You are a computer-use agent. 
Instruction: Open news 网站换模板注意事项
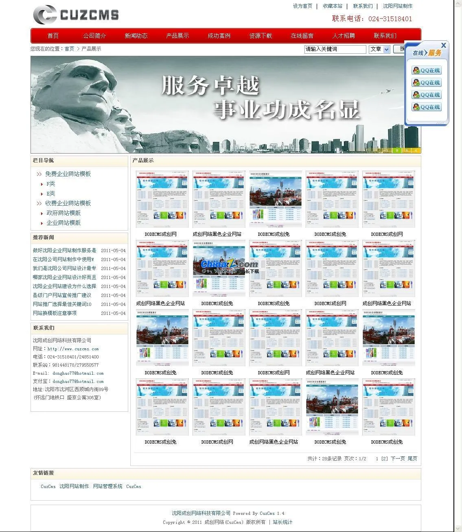coord(55,313)
